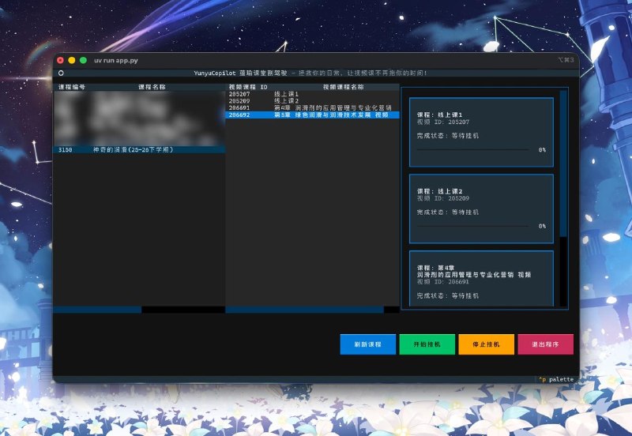Click the 课程: 线上课2 status card title
Screen dimensions: 632x436
coord(440,191)
